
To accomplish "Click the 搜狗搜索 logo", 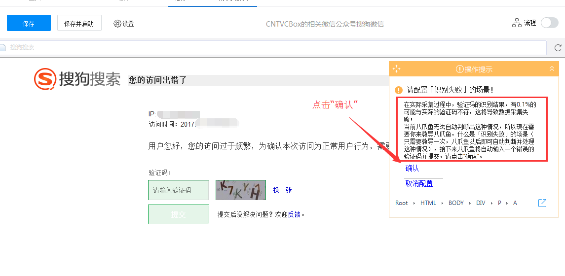I will point(77,79).
